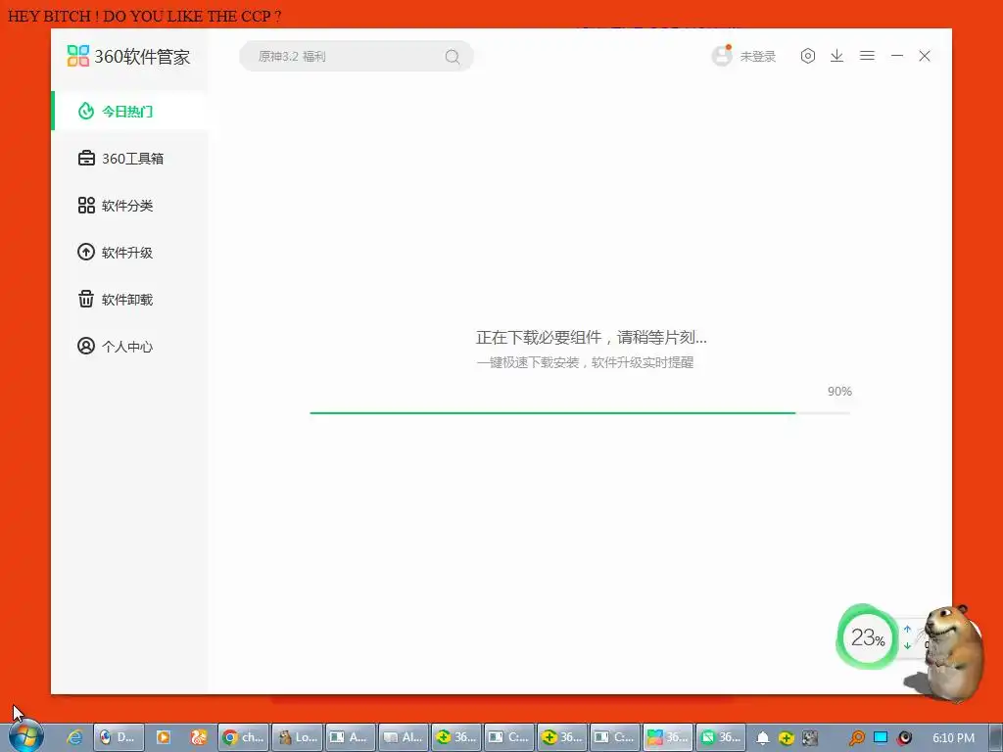
Task: Switch to the last green 36... taskbar button
Action: [x=721, y=737]
